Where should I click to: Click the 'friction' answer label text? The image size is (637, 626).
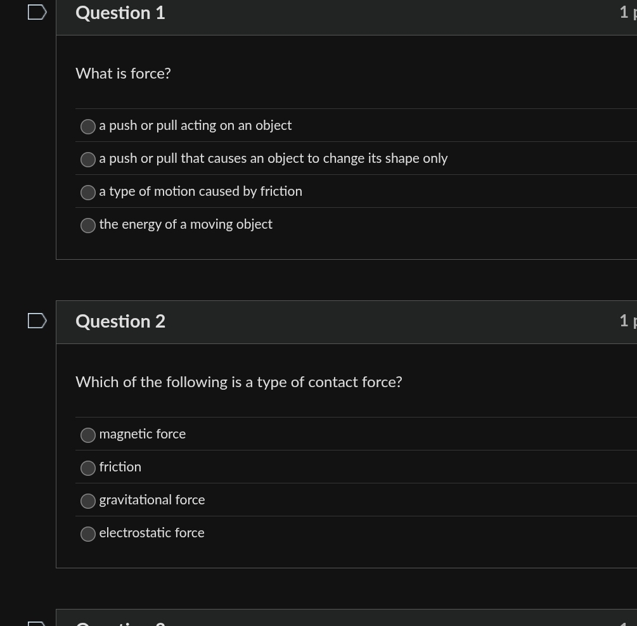(x=120, y=467)
